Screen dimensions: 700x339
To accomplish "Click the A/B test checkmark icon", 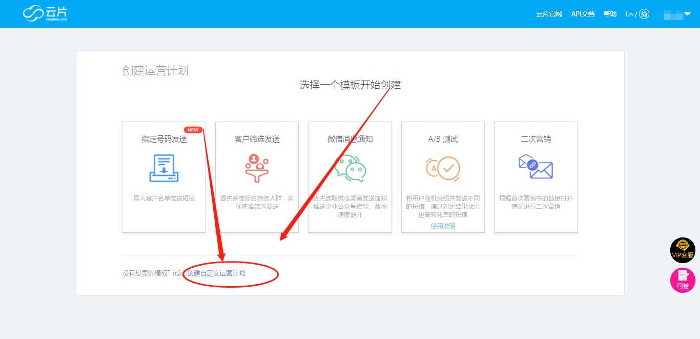I will 443,168.
